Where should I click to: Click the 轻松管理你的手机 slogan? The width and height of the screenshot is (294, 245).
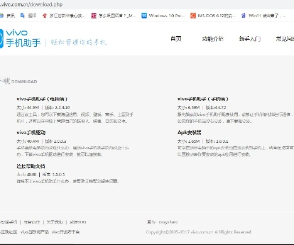coord(79,42)
